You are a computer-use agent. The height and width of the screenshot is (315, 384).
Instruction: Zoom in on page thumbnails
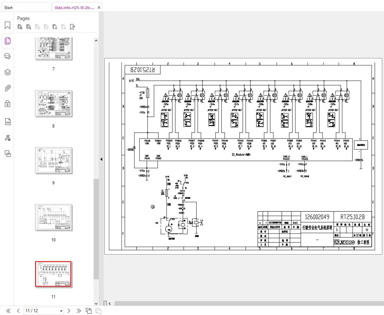pyautogui.click(x=20, y=27)
